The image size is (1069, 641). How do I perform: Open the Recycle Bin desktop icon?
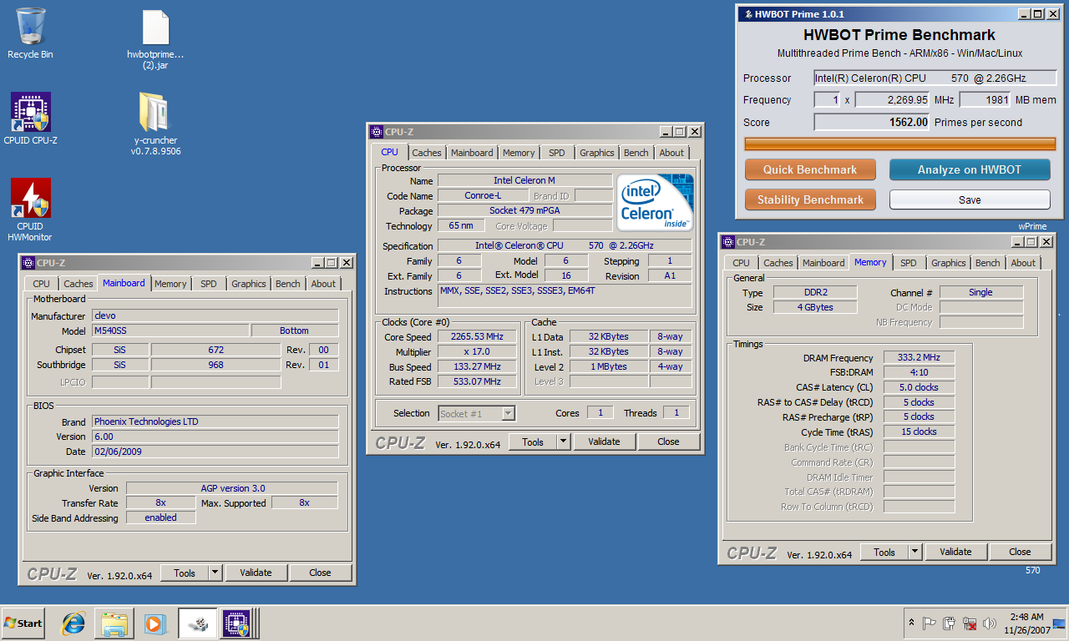click(x=31, y=33)
